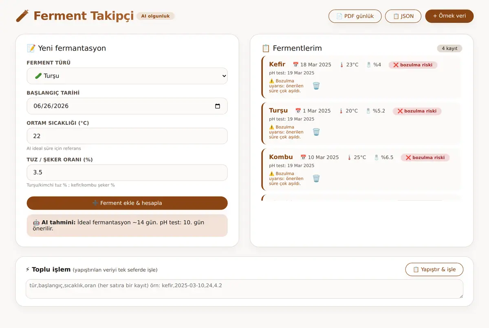The height and width of the screenshot is (328, 489).
Task: Click Kefir's bozulma riski badge
Action: coord(413,65)
